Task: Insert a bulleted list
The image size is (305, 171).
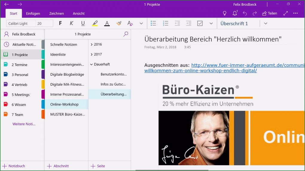Action: pyautogui.click(x=153, y=23)
